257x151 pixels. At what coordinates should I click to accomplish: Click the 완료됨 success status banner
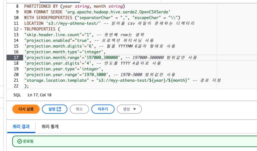128,141
